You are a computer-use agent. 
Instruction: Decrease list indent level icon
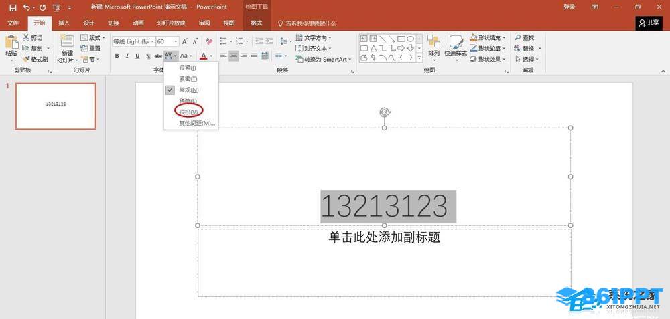click(259, 41)
